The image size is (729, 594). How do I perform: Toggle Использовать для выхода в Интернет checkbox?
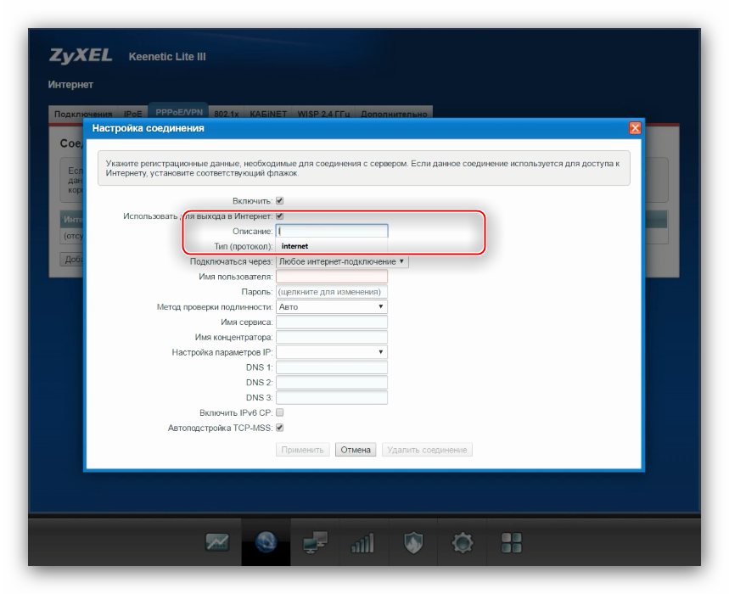[279, 216]
